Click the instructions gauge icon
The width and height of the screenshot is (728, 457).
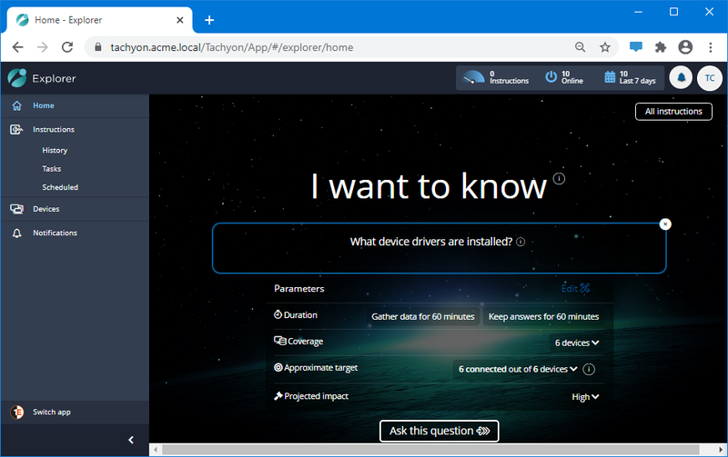pyautogui.click(x=474, y=77)
